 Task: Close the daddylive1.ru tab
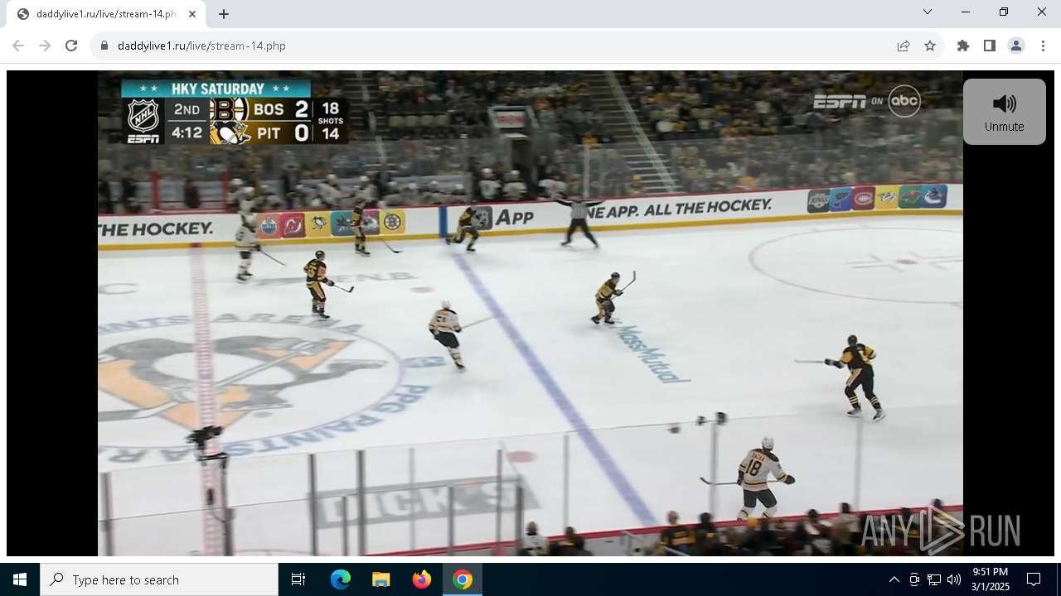tap(192, 14)
